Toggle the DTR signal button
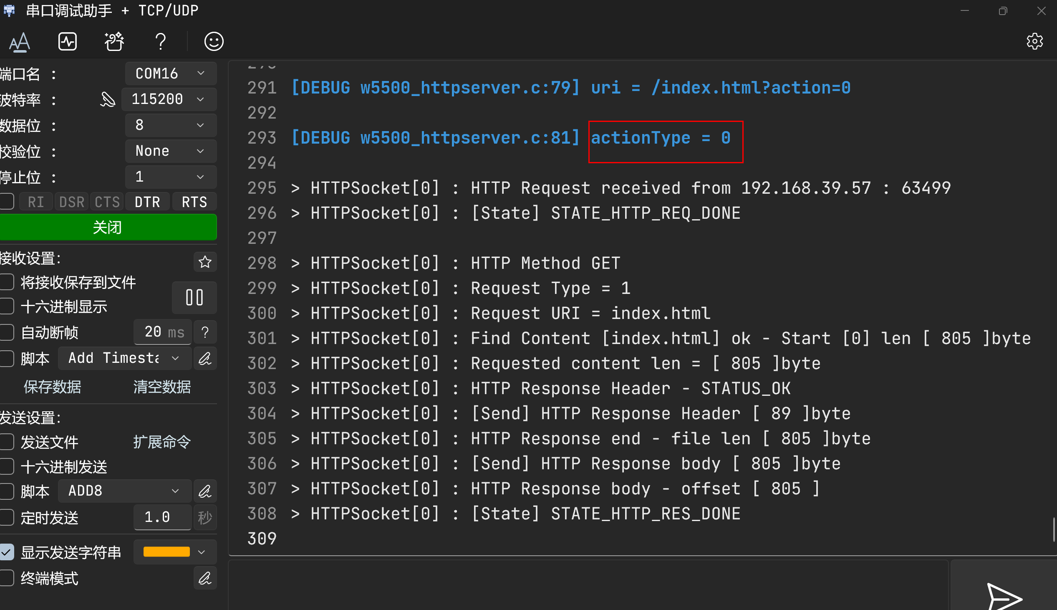Image resolution: width=1057 pixels, height=610 pixels. click(x=147, y=202)
